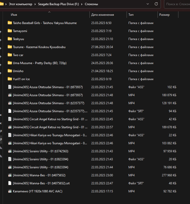The width and height of the screenshot is (190, 204).
Task: Refresh the current folder view
Action: tap(156, 4)
